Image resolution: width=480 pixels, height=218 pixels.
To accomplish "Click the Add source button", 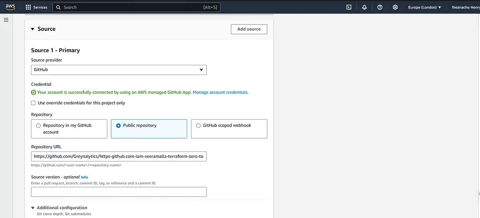I will pyautogui.click(x=249, y=29).
